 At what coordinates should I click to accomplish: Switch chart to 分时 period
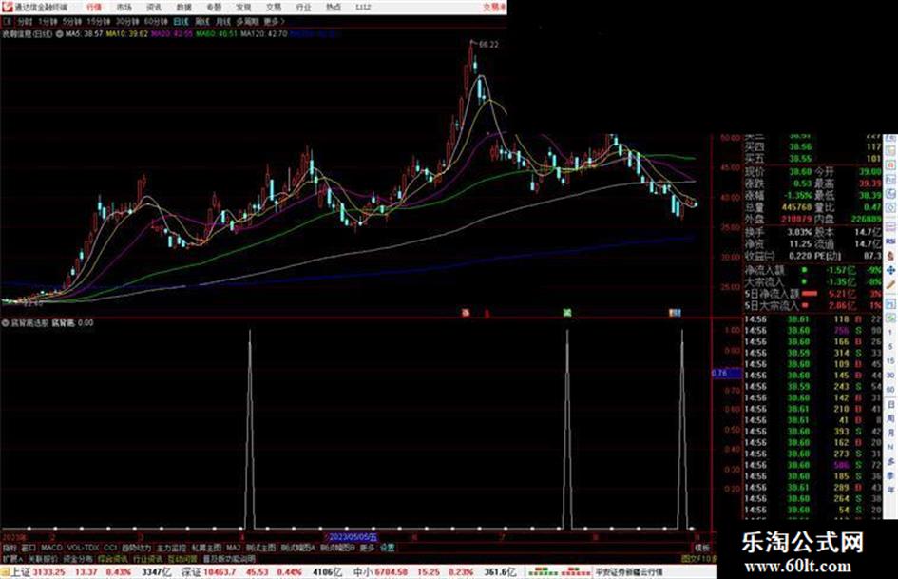(x=24, y=21)
